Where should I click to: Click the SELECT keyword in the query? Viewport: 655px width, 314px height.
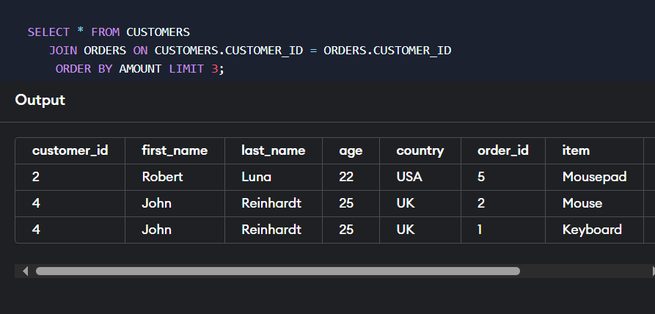click(x=48, y=32)
